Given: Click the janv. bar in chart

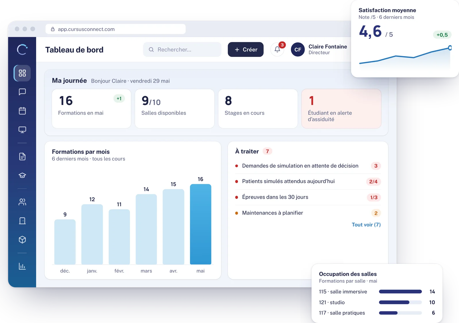Looking at the screenshot, I should pos(92,234).
